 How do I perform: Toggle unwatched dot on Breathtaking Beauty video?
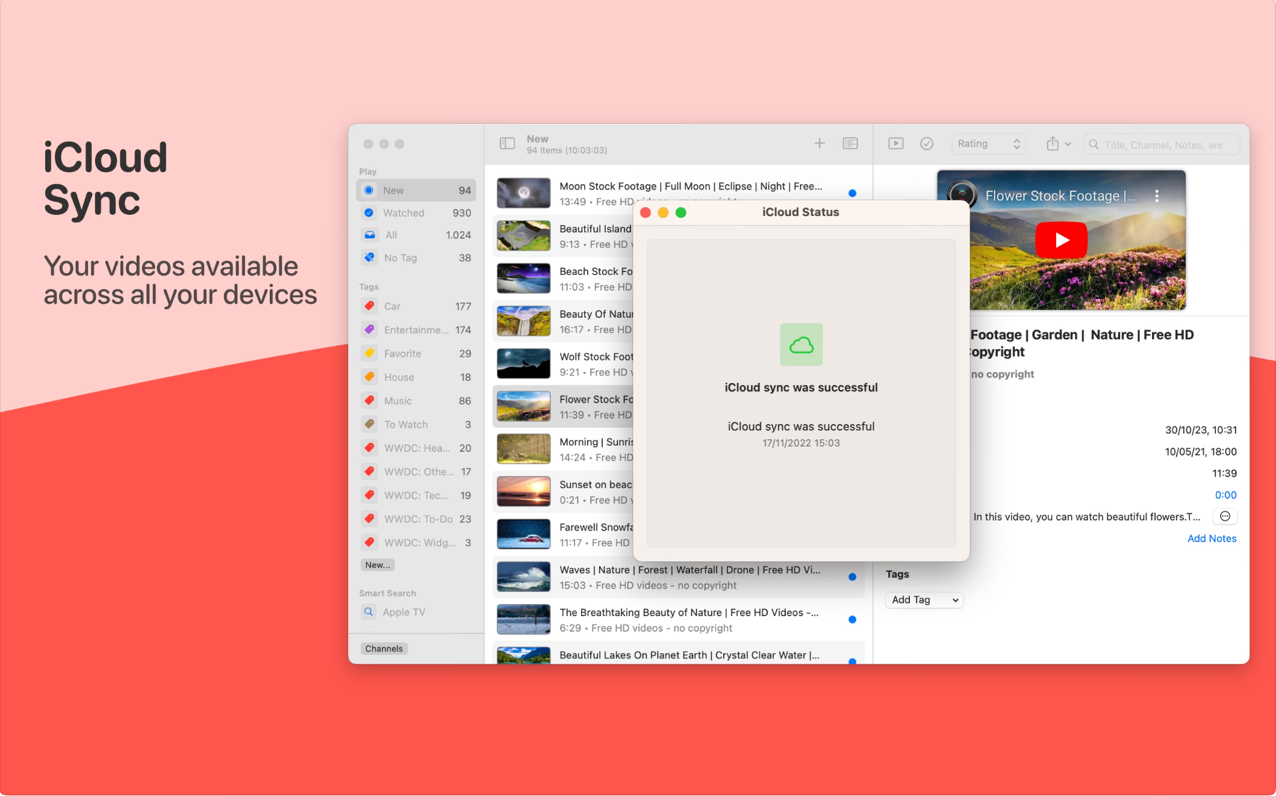click(x=852, y=620)
